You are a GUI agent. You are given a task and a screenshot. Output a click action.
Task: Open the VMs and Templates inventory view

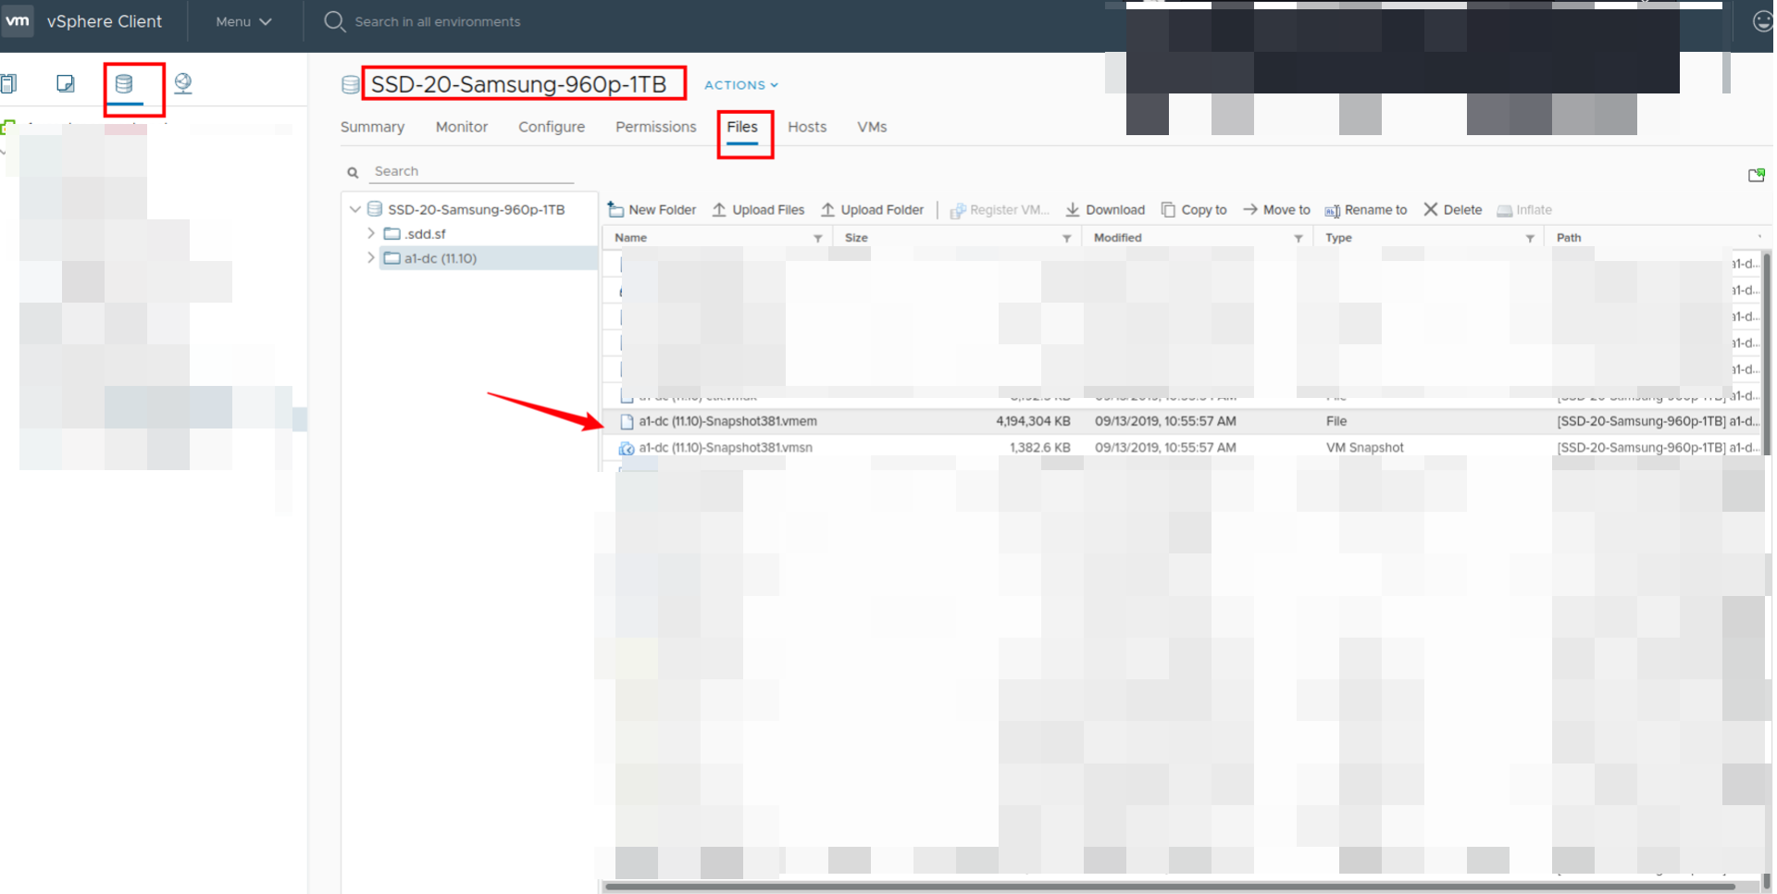(66, 84)
